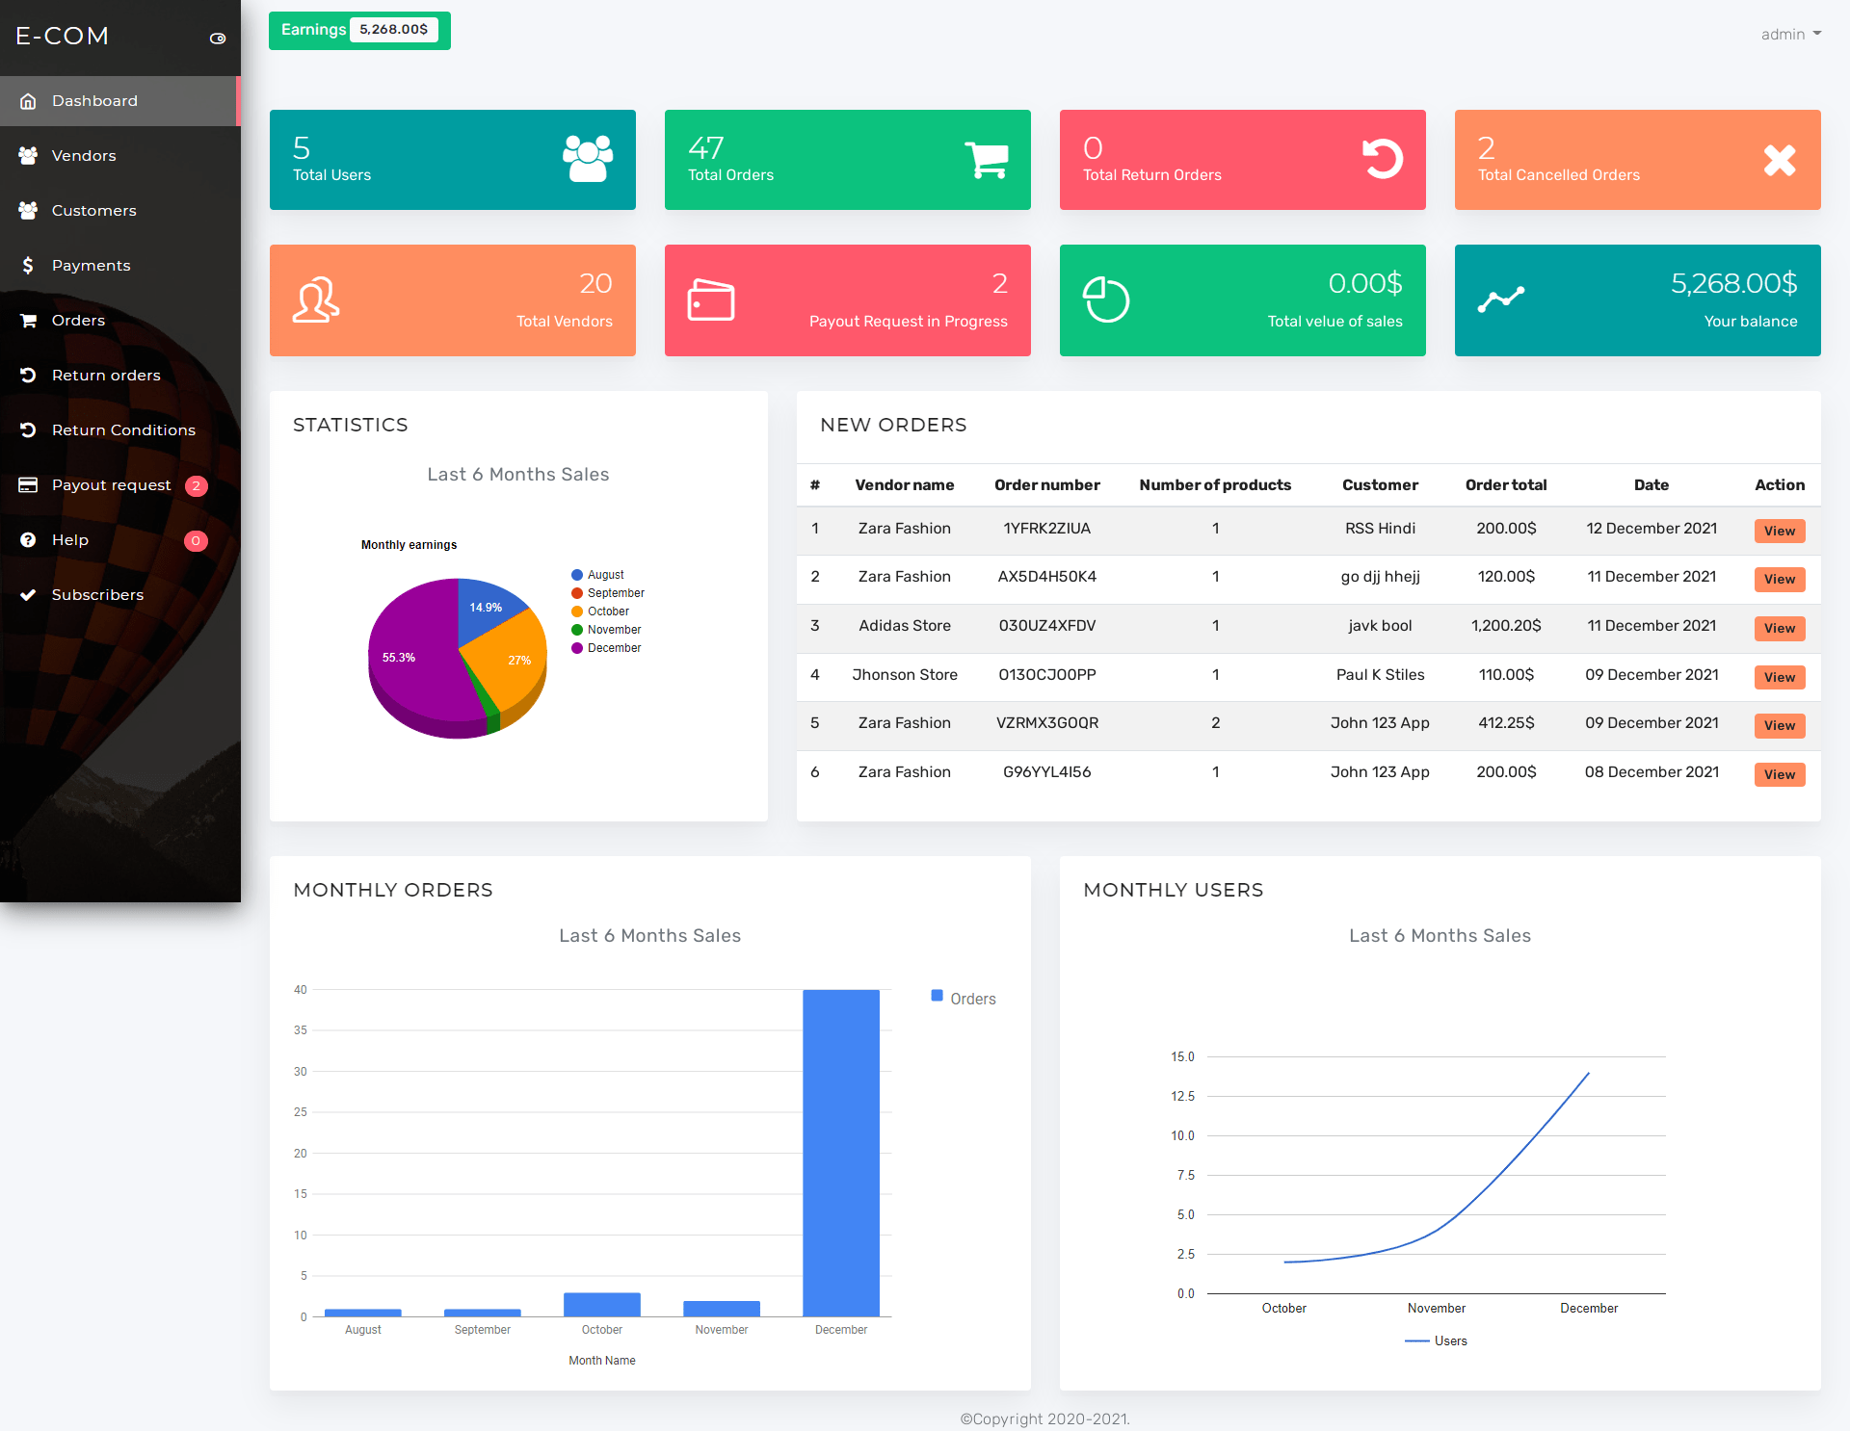
Task: Click the pie chart icon on sales card
Action: (x=1106, y=299)
